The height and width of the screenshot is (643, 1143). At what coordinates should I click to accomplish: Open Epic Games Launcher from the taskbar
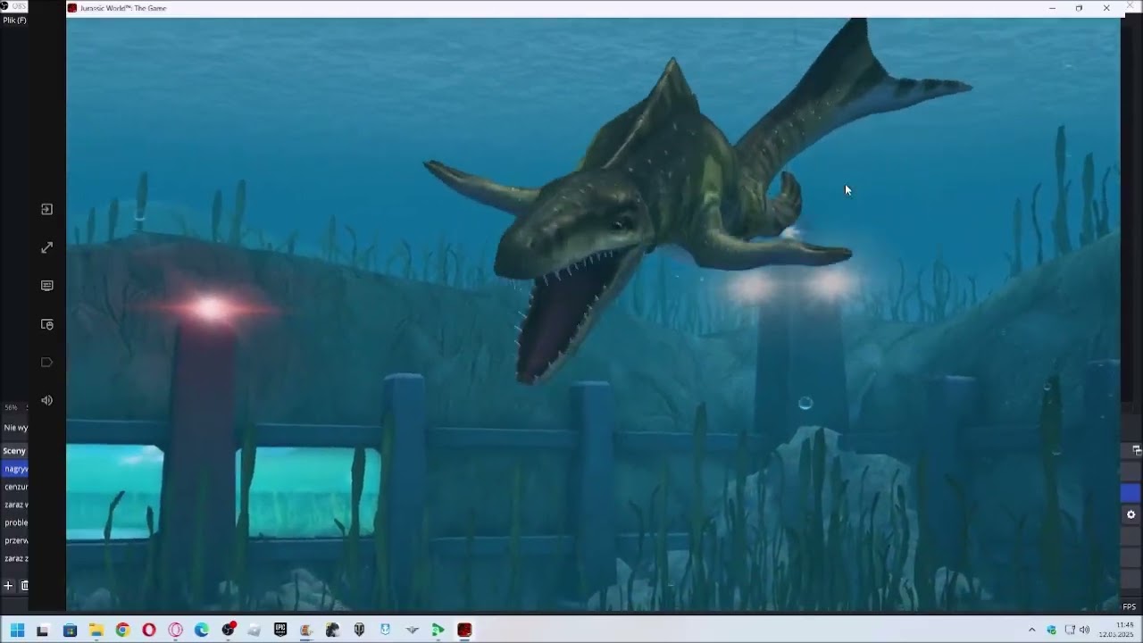tap(280, 630)
